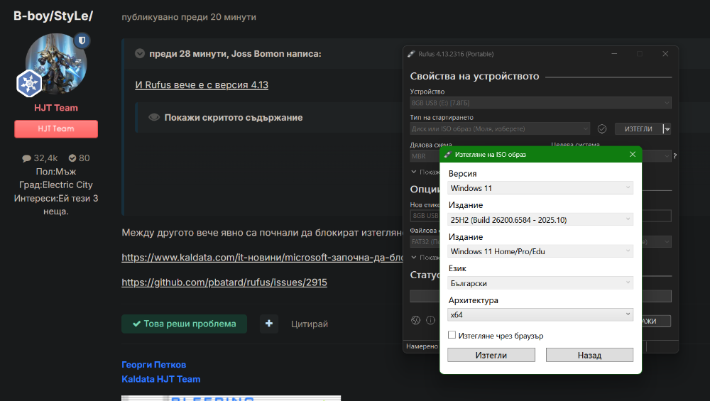Viewport: 710px width, 401px height.
Task: Check the browser download checkbox
Action: coord(452,335)
